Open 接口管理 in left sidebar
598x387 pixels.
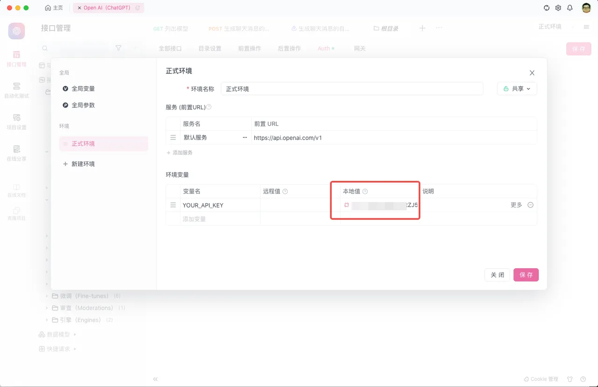16,59
